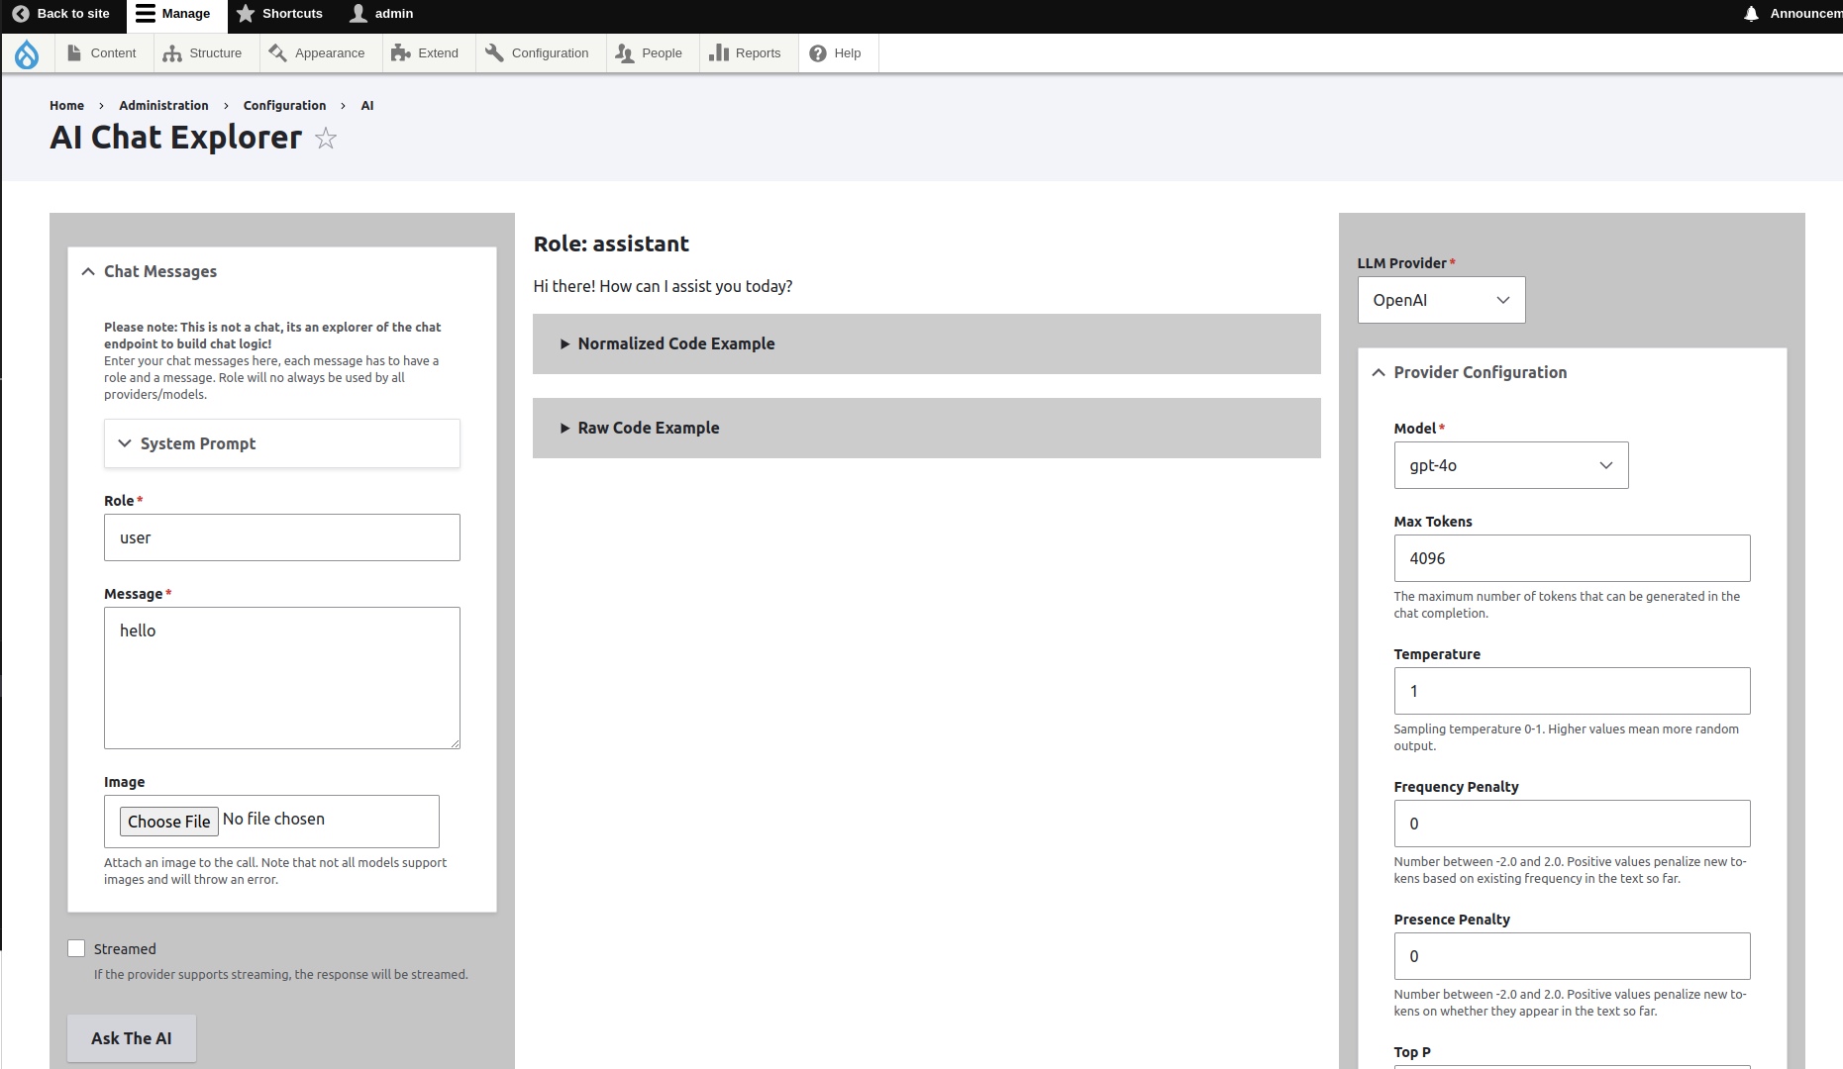Viewport: 1843px width, 1069px height.
Task: Click the Ask The AI button
Action: 132,1038
